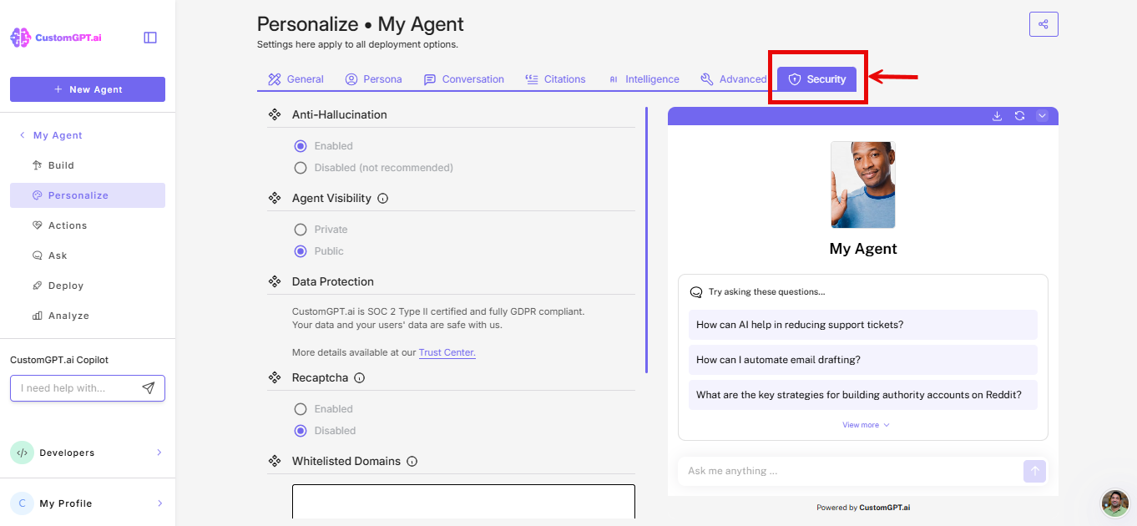Expand the My Profile arrow
Image resolution: width=1137 pixels, height=526 pixels.
pyautogui.click(x=159, y=503)
